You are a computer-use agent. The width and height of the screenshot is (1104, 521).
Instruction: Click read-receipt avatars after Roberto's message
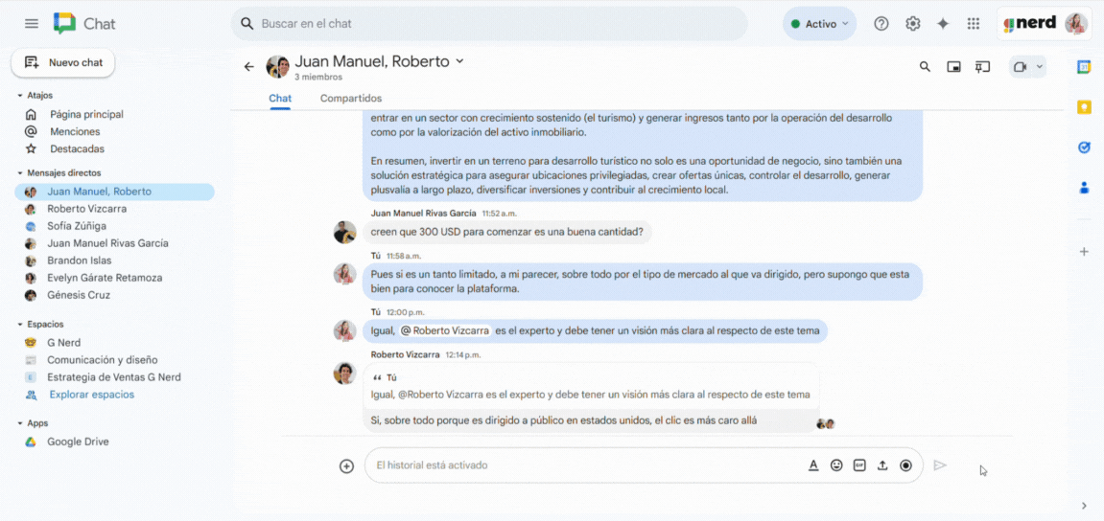pos(825,424)
